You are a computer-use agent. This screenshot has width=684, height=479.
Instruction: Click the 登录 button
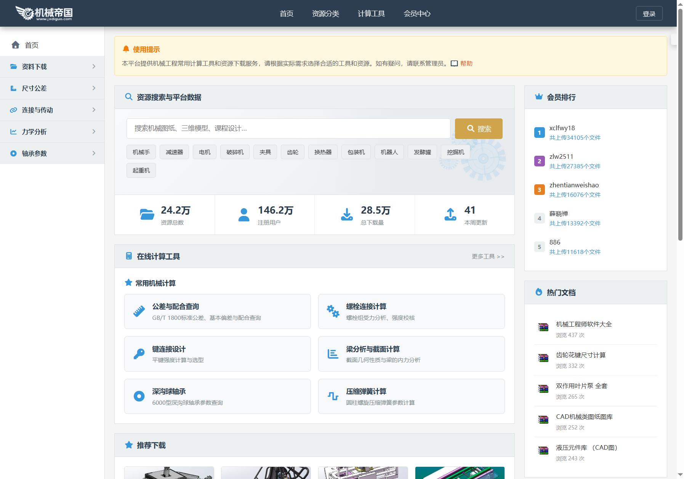coord(649,14)
